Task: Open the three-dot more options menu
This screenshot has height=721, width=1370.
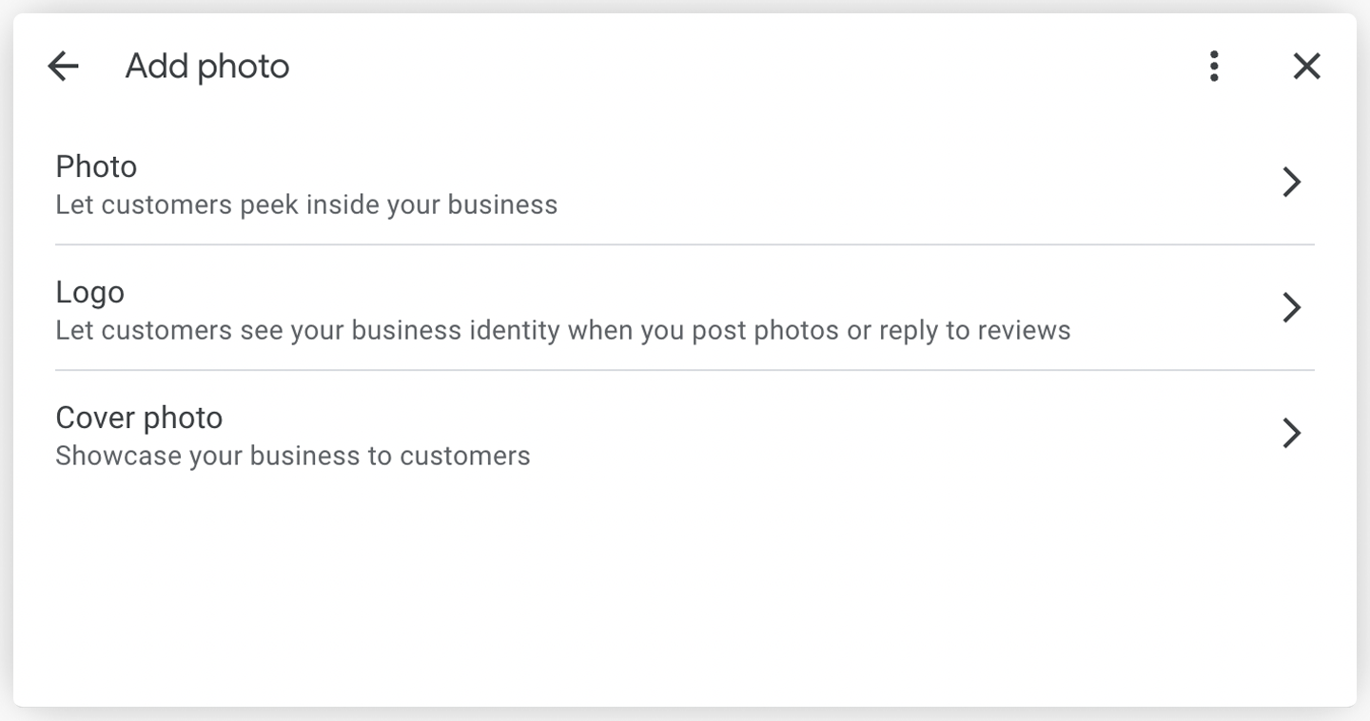Action: click(1213, 67)
